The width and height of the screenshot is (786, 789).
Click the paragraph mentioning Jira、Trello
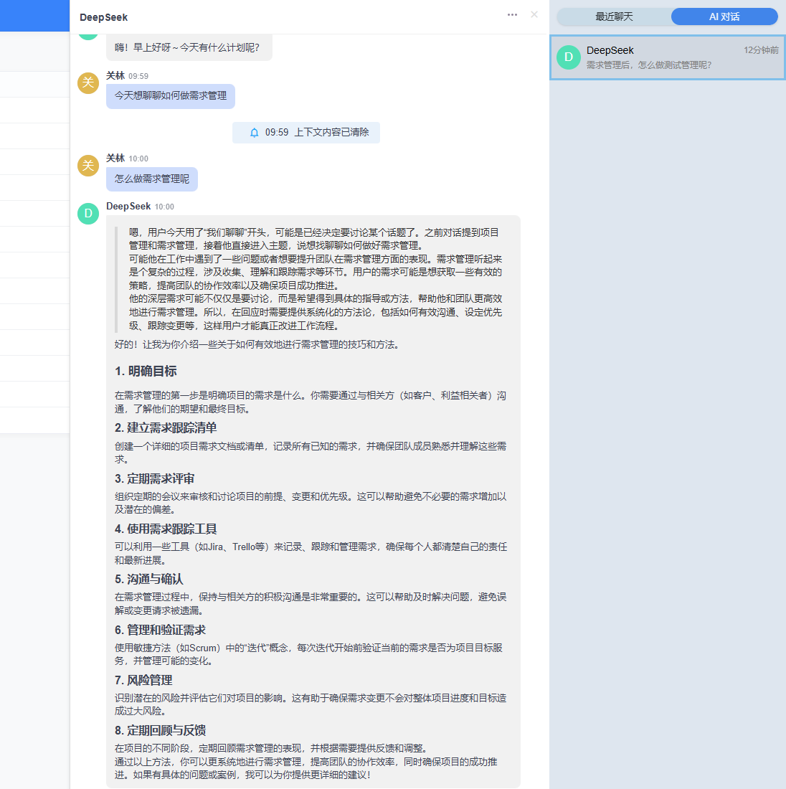[311, 554]
